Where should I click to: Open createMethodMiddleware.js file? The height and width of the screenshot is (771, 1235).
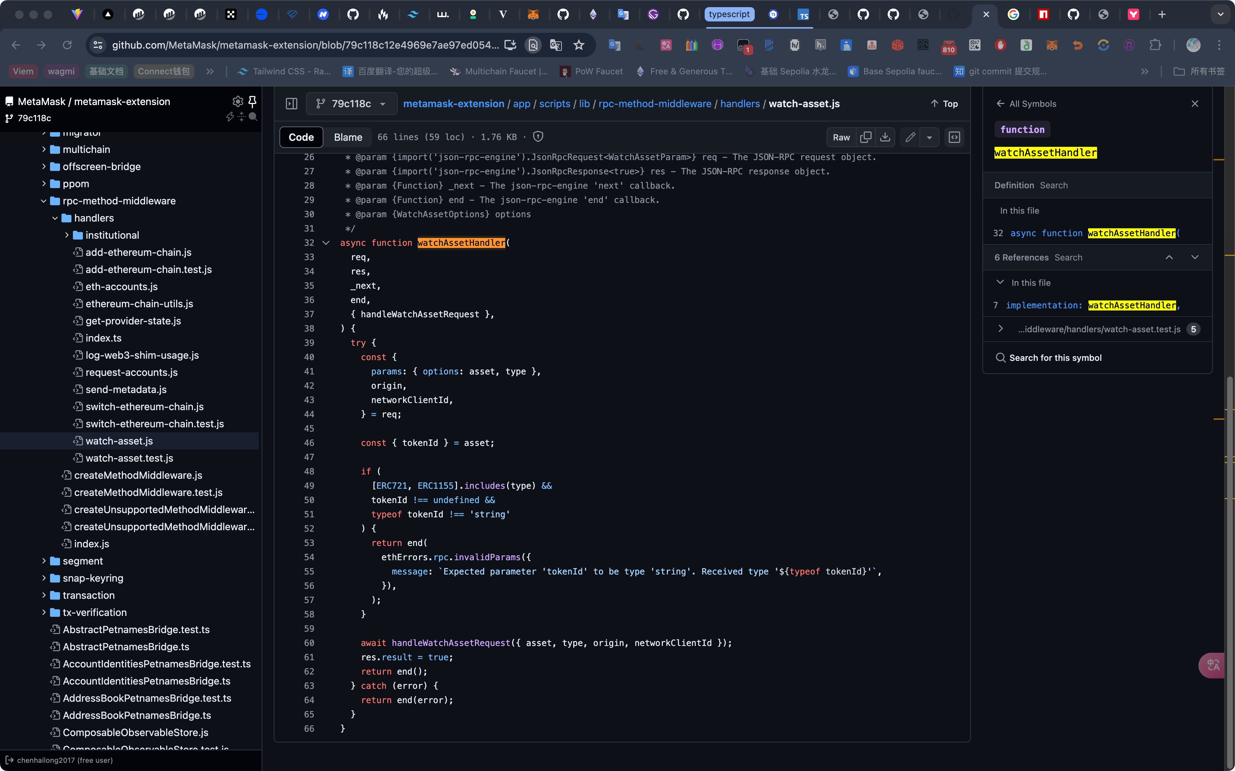(138, 475)
